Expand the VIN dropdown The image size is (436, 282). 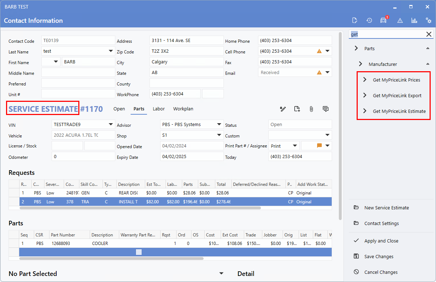(111, 125)
